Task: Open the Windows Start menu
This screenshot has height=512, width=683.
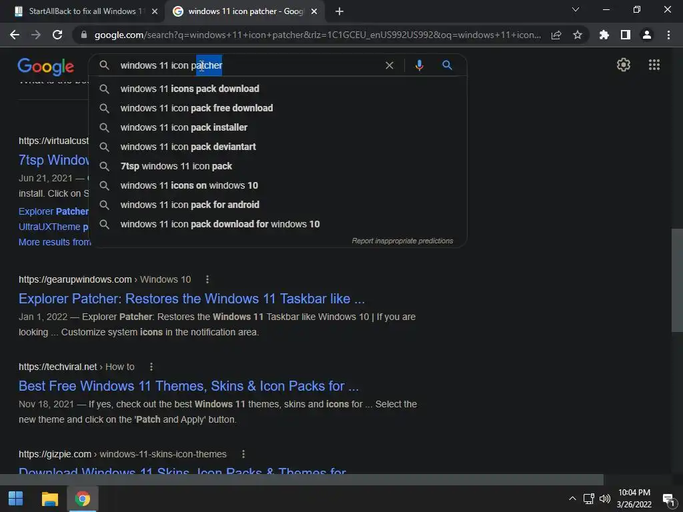Action: click(16, 499)
